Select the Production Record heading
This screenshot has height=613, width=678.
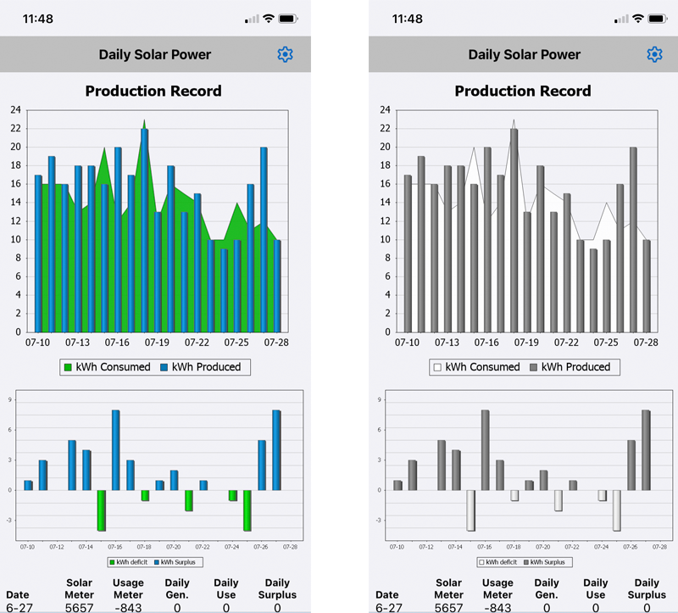click(153, 91)
